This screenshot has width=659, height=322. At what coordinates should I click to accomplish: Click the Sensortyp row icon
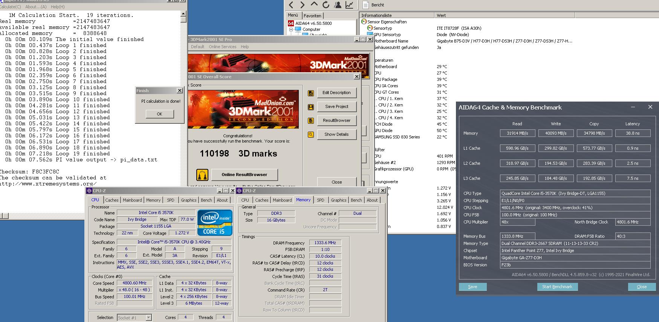point(370,28)
